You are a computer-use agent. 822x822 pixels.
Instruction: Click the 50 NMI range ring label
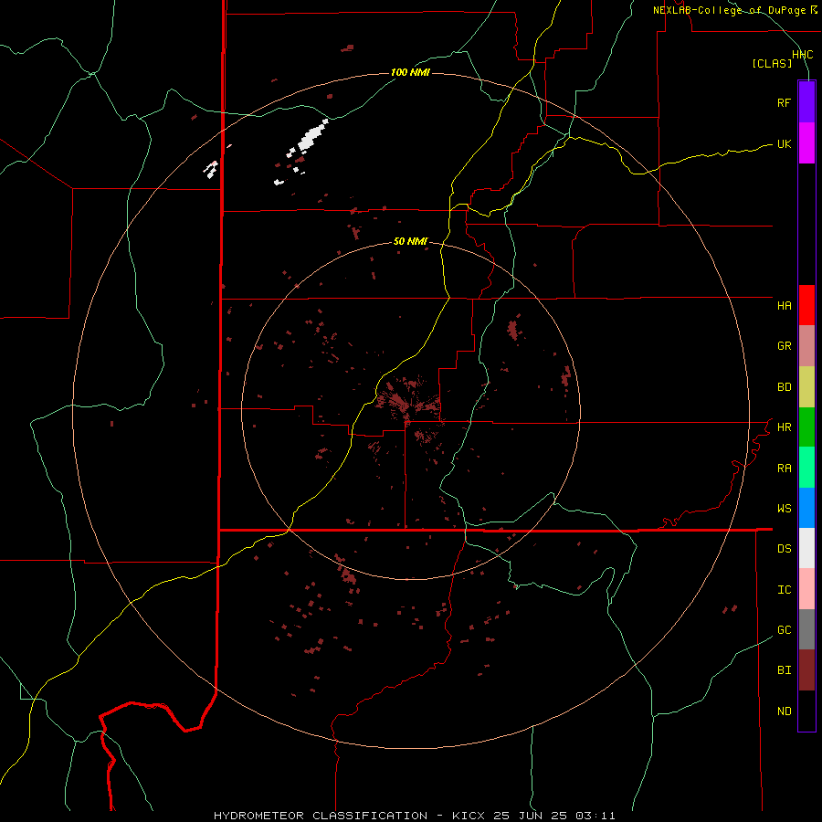tap(410, 242)
